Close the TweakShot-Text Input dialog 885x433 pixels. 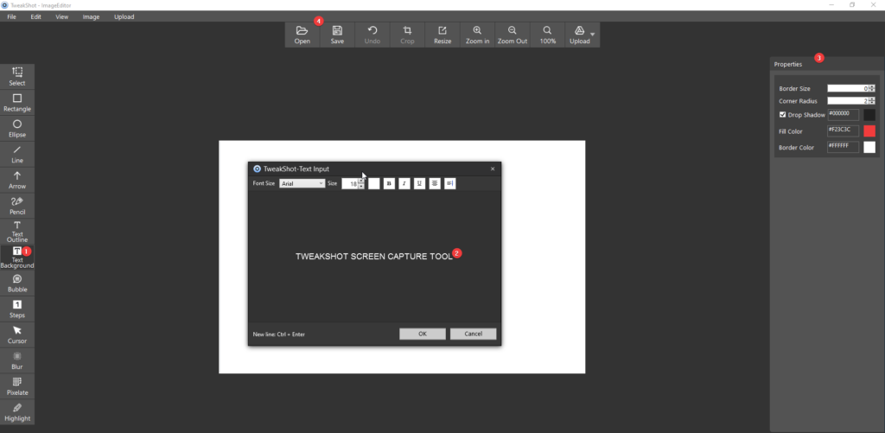492,169
